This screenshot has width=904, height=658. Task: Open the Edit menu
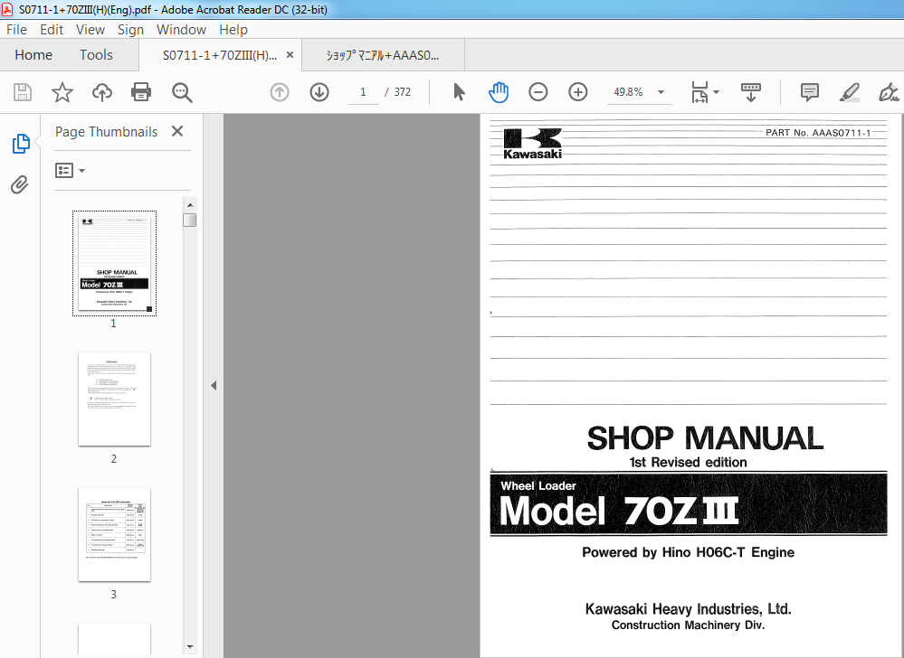point(52,29)
